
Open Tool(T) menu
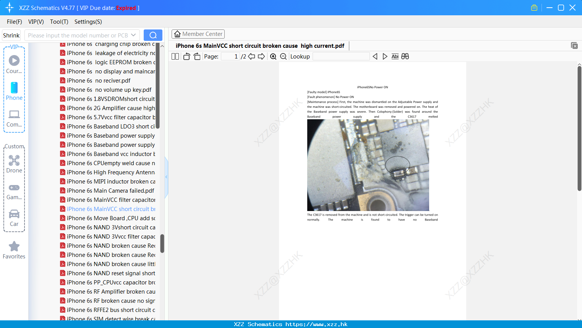pos(59,22)
